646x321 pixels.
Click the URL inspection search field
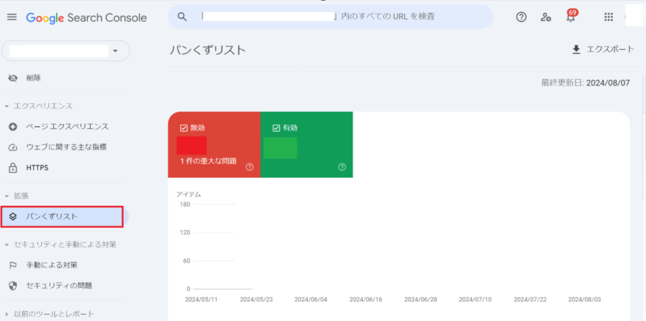click(x=331, y=17)
